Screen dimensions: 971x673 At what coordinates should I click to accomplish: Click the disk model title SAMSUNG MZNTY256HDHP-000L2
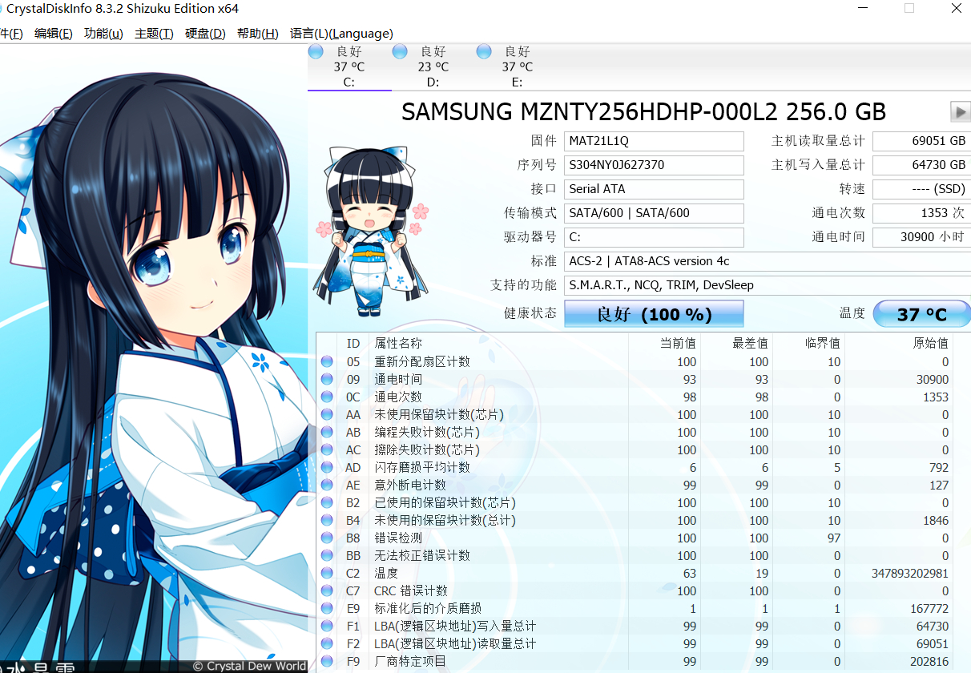click(x=644, y=111)
